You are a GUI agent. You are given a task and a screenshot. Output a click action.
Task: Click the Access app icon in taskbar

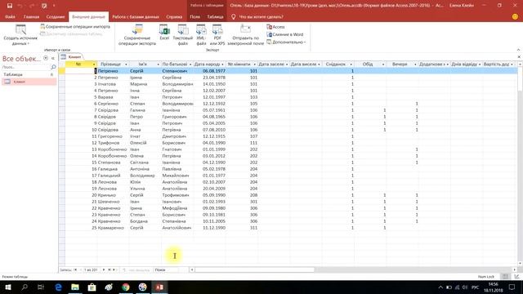[159, 287]
